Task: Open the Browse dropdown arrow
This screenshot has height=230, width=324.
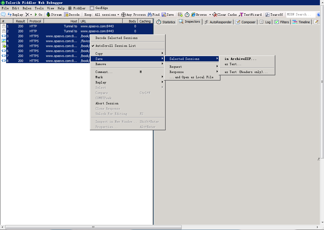Action: pyautogui.click(x=210, y=15)
